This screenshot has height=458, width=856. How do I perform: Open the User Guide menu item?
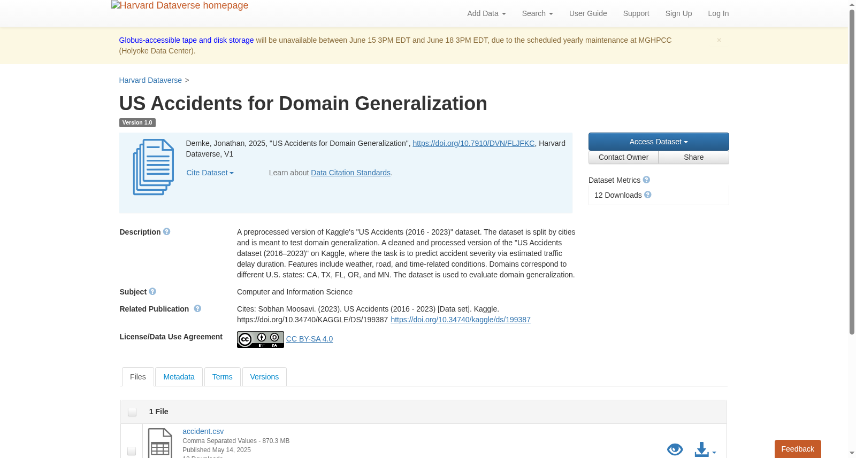tap(588, 13)
